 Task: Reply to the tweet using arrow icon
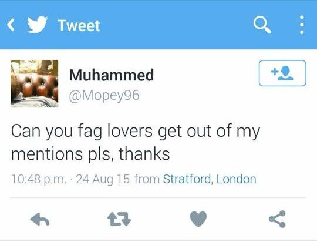tap(40, 219)
